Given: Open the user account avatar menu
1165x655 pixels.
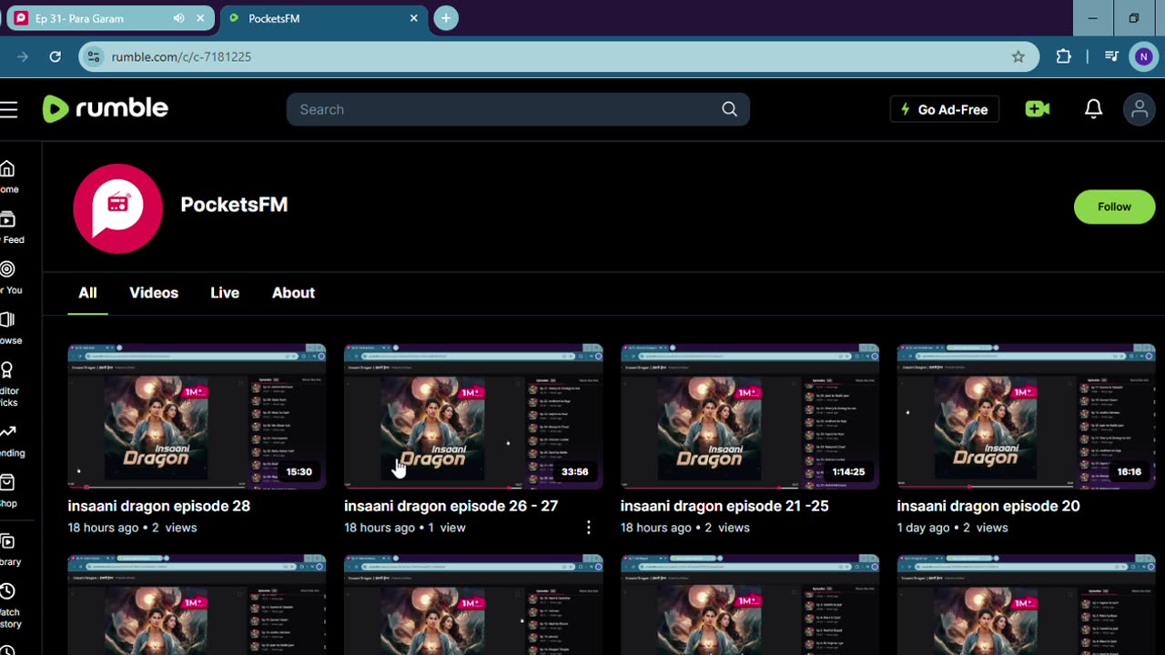Looking at the screenshot, I should click(1139, 109).
